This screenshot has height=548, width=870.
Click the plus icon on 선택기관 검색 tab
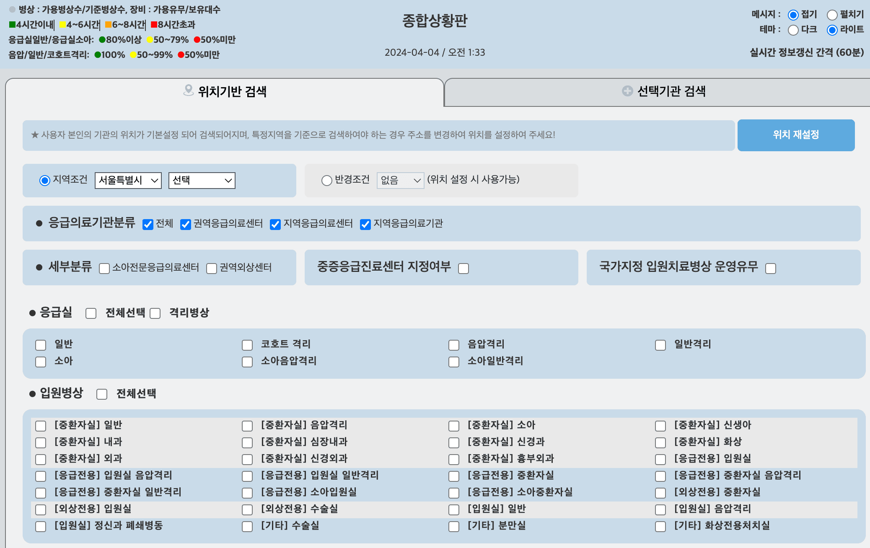627,91
